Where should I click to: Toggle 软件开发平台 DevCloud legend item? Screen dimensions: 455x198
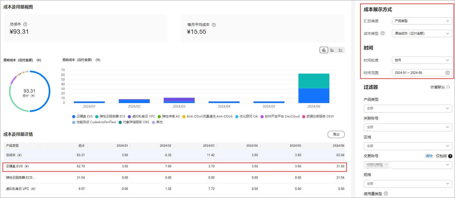coord(280,116)
